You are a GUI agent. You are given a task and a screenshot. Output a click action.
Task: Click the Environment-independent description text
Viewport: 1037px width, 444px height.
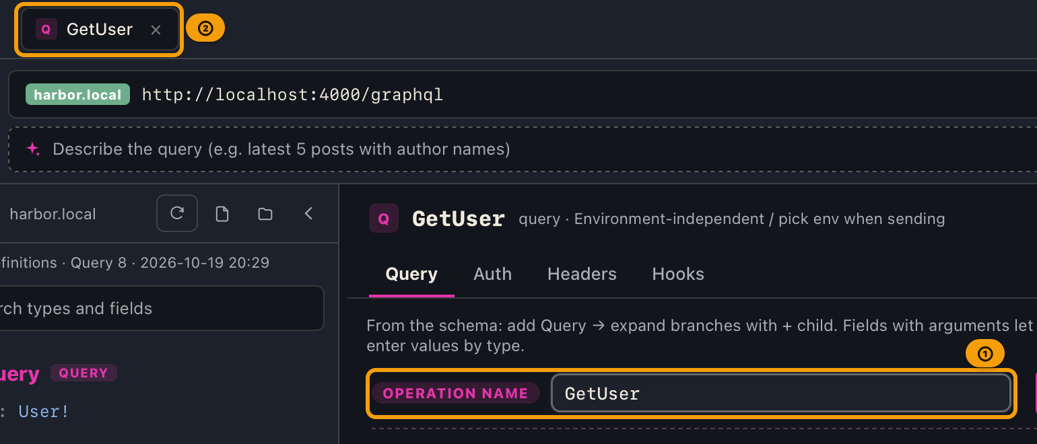731,219
